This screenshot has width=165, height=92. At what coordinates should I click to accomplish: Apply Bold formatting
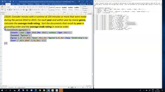click(7, 10)
